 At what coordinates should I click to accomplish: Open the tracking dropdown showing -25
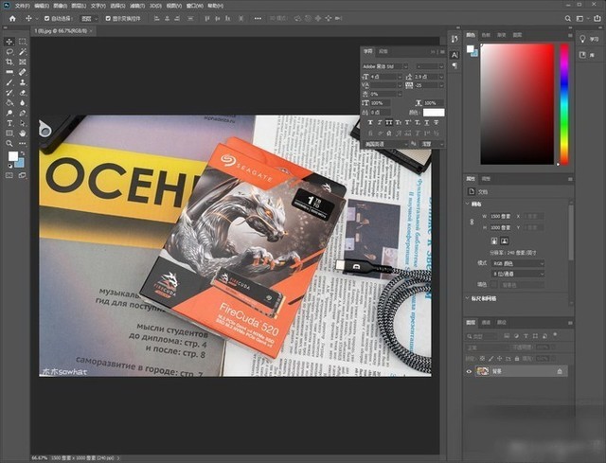coord(441,85)
